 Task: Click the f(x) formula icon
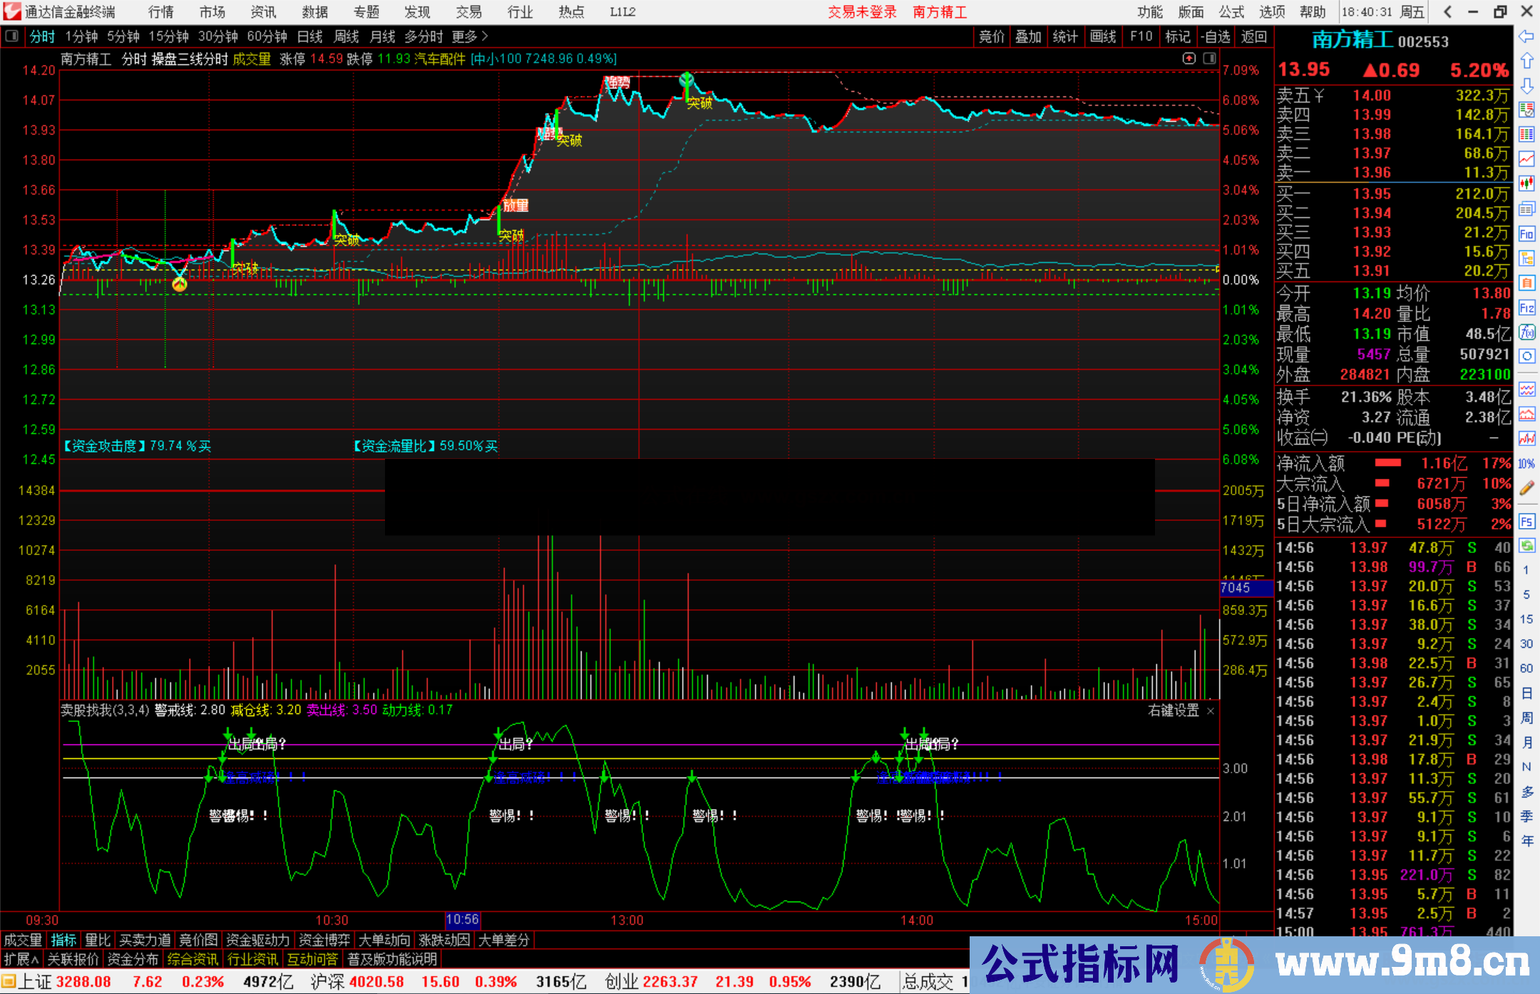click(1526, 332)
